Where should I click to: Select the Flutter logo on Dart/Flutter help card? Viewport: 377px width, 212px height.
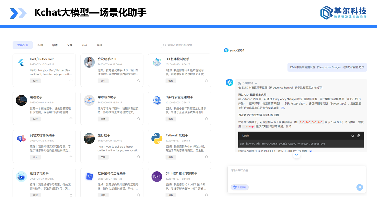(21, 62)
